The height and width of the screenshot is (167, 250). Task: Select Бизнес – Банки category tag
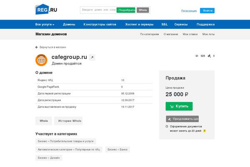coord(117,149)
